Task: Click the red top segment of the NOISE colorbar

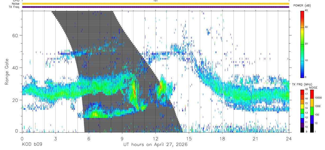Action: coord(312,94)
